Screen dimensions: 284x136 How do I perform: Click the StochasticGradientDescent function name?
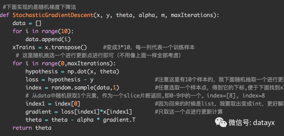(53, 15)
